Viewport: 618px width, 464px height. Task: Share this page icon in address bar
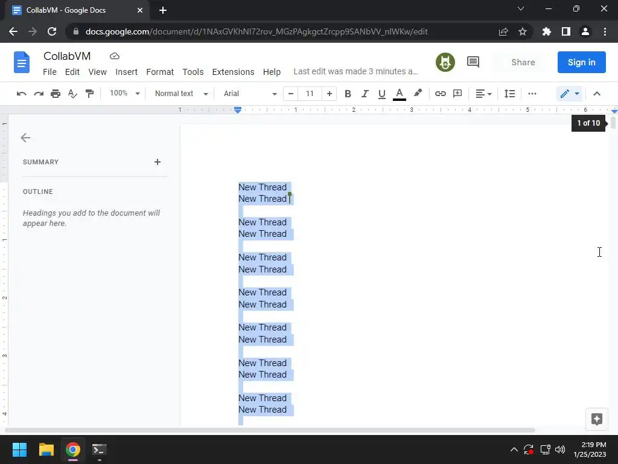click(503, 31)
